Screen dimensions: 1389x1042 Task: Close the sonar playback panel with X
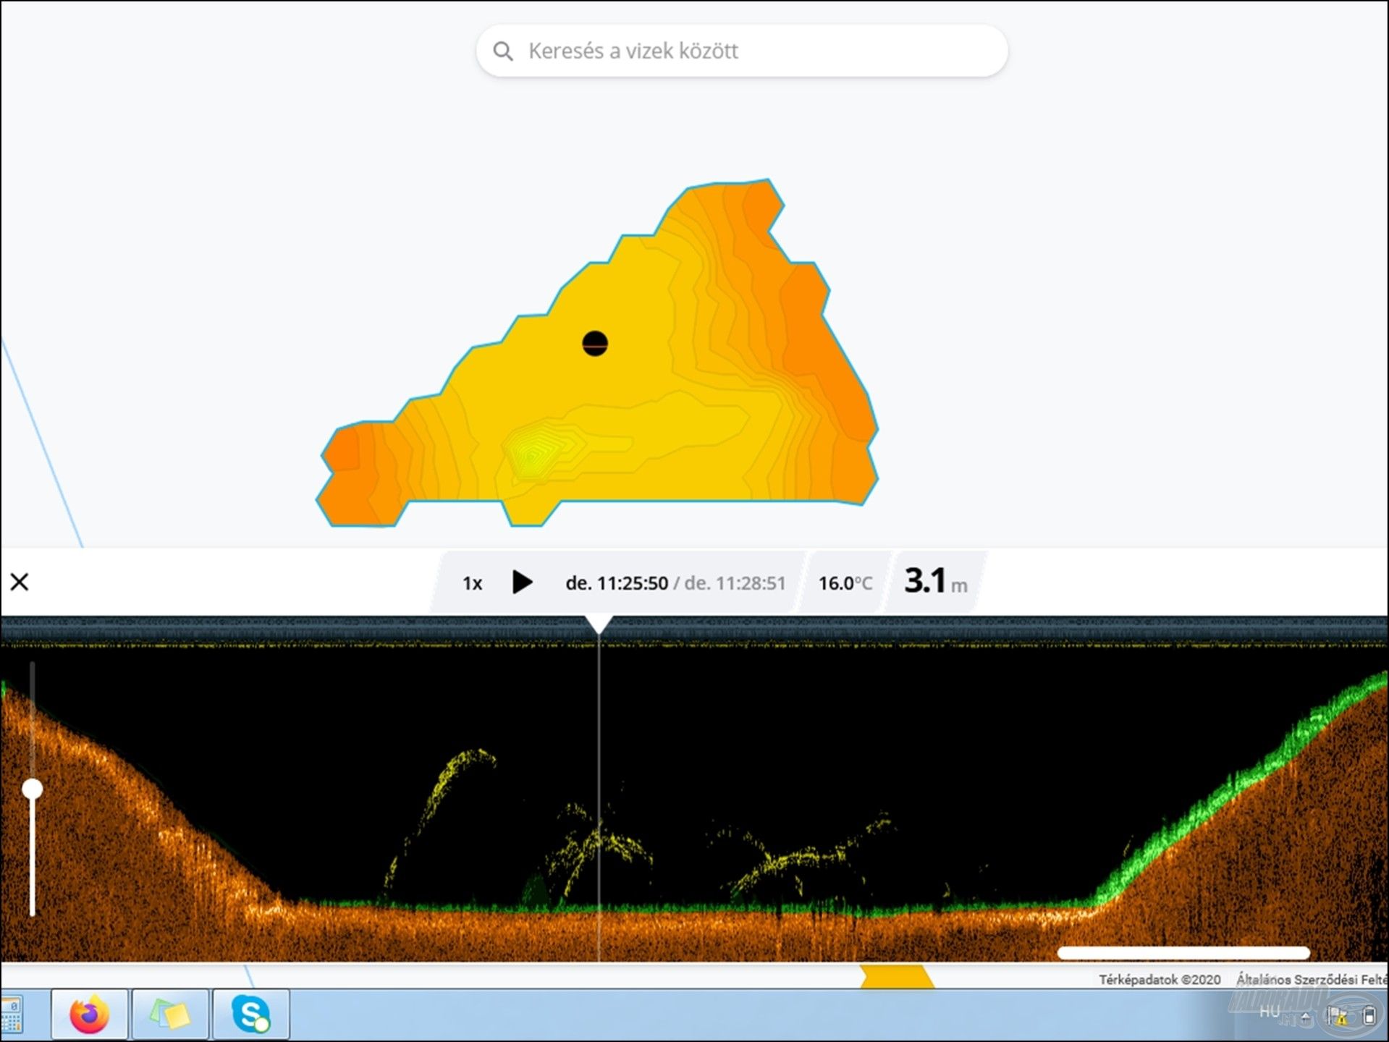click(x=20, y=582)
